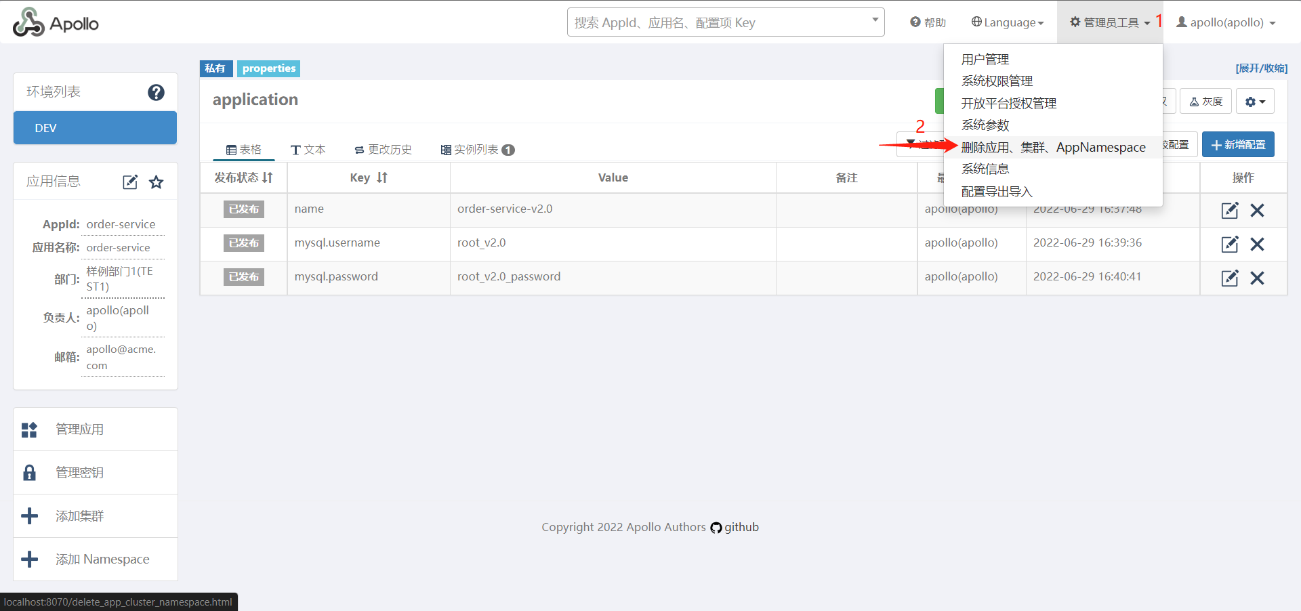This screenshot has width=1301, height=611.
Task: Click the edit app info pencil icon
Action: 130,182
